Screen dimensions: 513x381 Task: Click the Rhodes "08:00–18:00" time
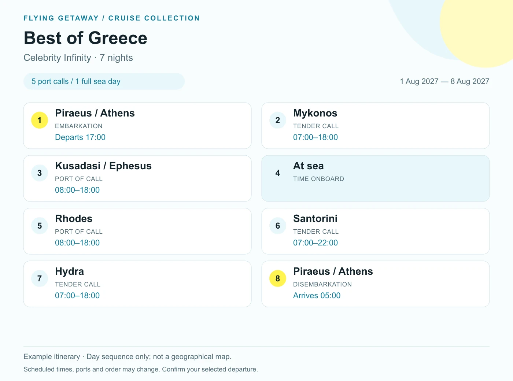(77, 243)
